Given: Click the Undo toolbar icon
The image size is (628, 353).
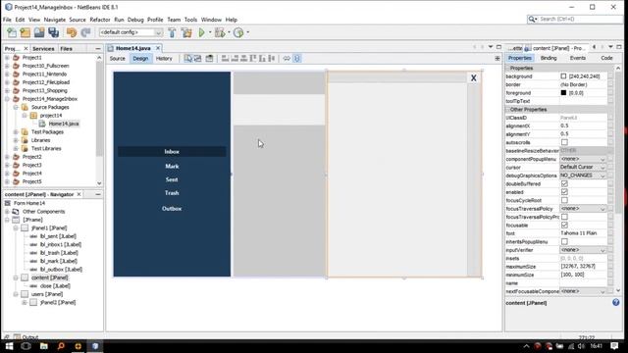Looking at the screenshot, I should (72, 32).
